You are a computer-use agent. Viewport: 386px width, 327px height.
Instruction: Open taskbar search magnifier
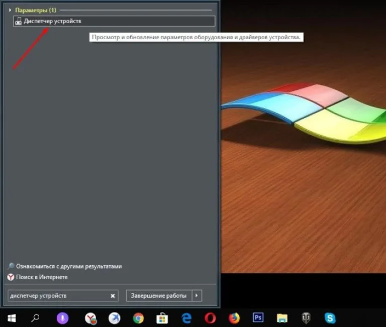click(x=35, y=318)
